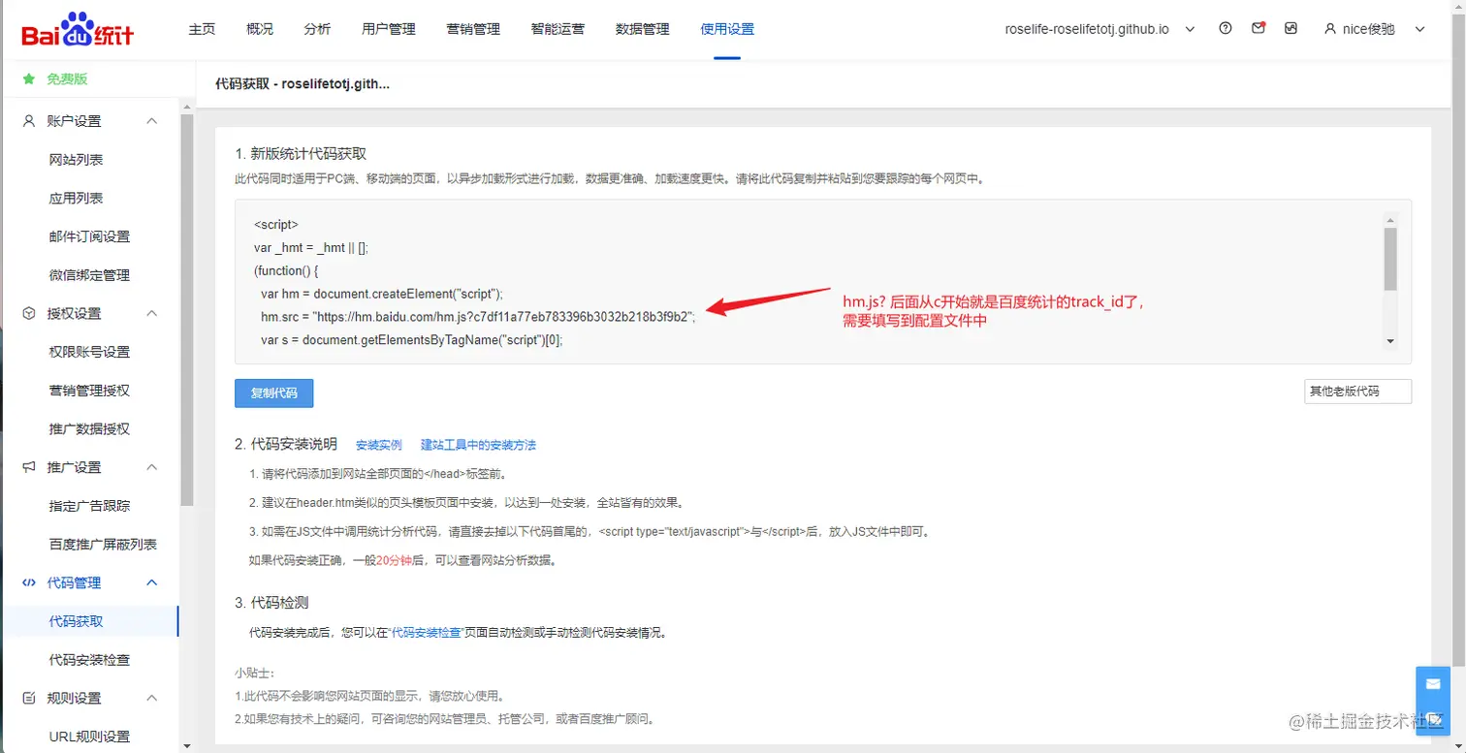Click the document.createElement code line
The width and height of the screenshot is (1466, 753).
pyautogui.click(x=382, y=294)
